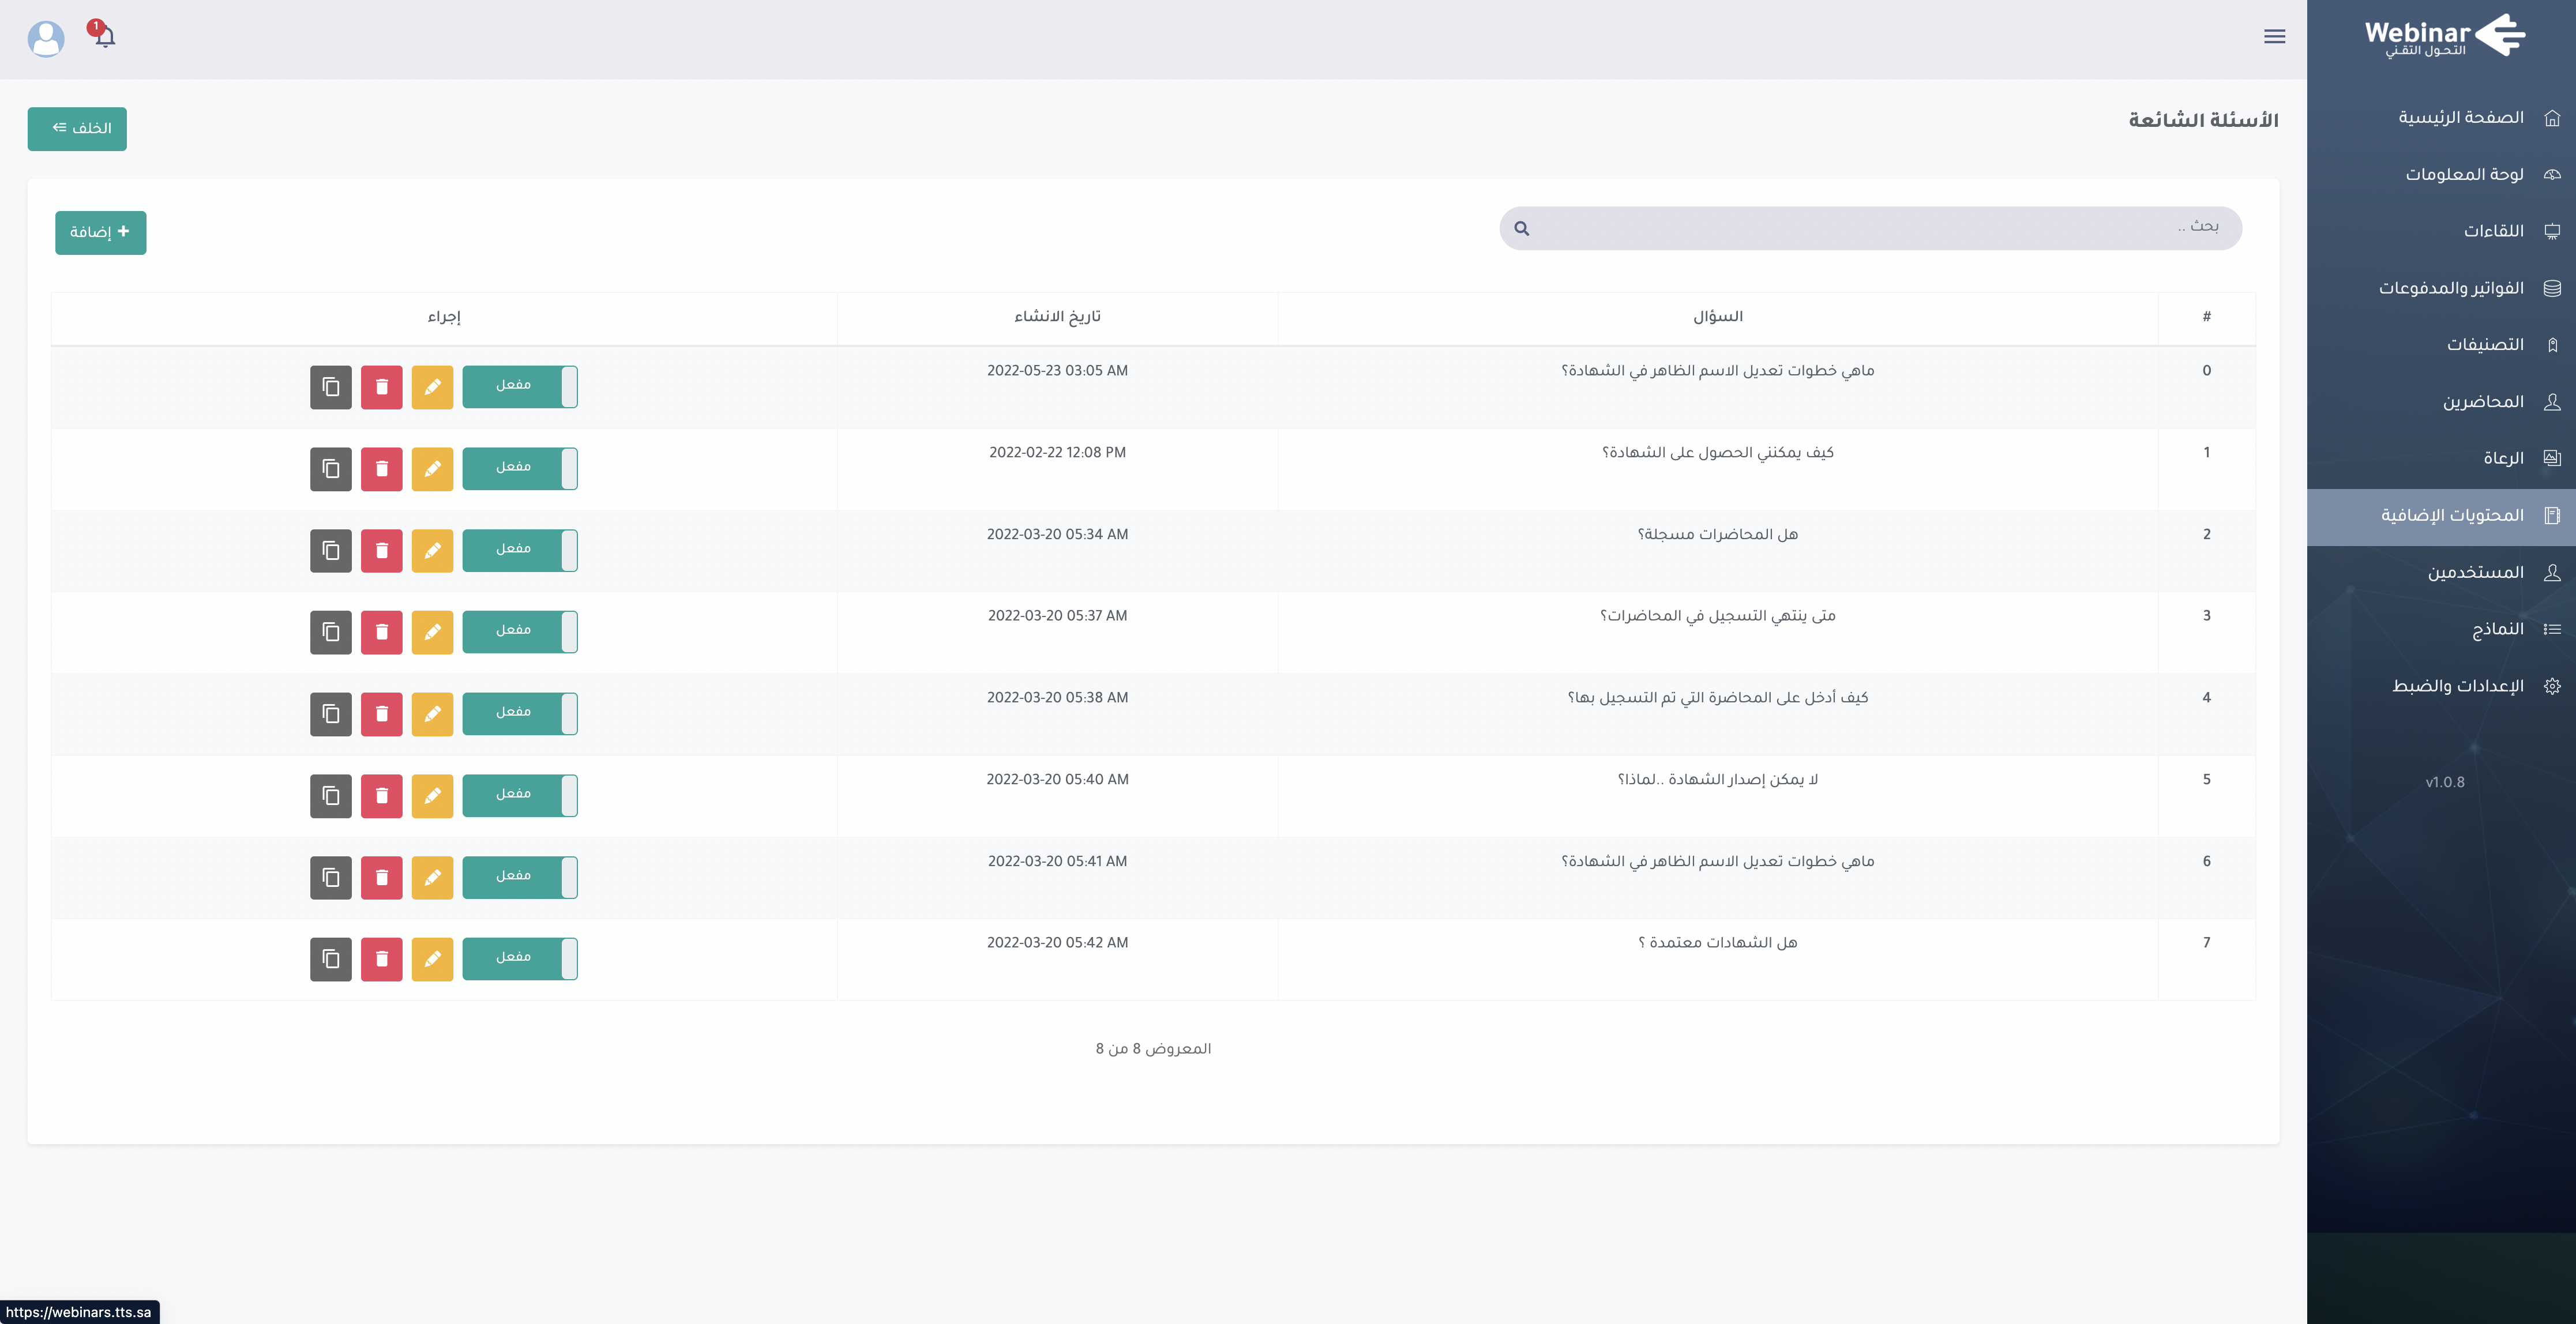This screenshot has height=1324, width=2576.
Task: Edit the FAQ in row 2
Action: (433, 551)
